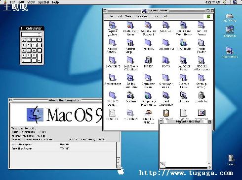The height and width of the screenshot is (180, 242).
Task: Click the Finder face logo in About window
Action: point(35,115)
